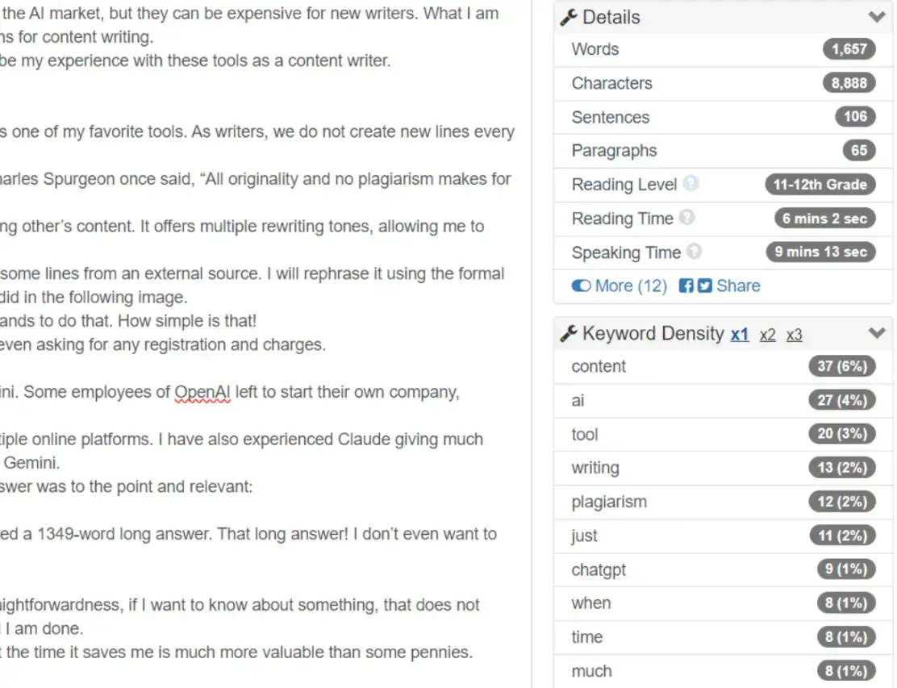Click the 'chatgpt' keyword entry
The height and width of the screenshot is (688, 897).
[599, 569]
